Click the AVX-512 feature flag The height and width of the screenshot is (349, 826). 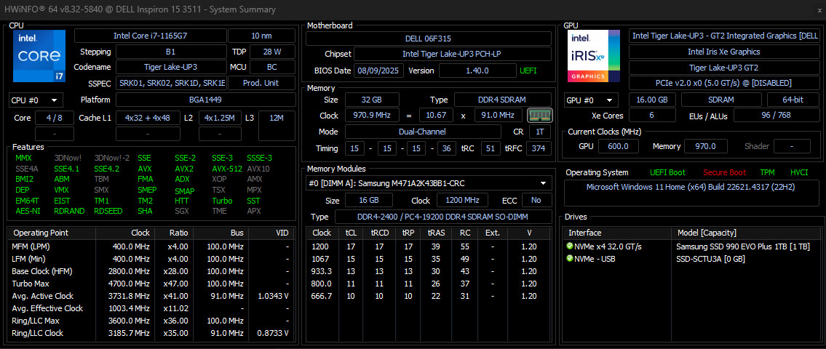point(226,169)
